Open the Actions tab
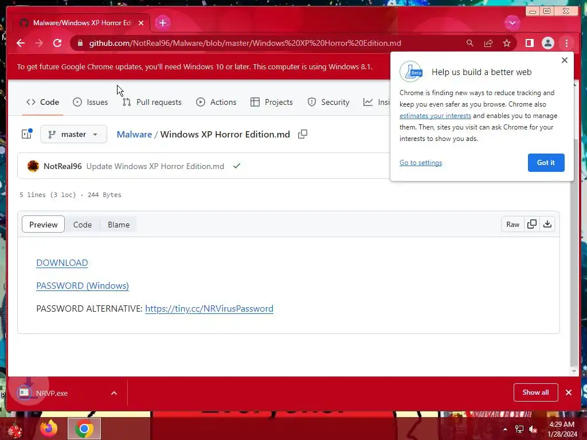This screenshot has width=587, height=440. coord(216,102)
